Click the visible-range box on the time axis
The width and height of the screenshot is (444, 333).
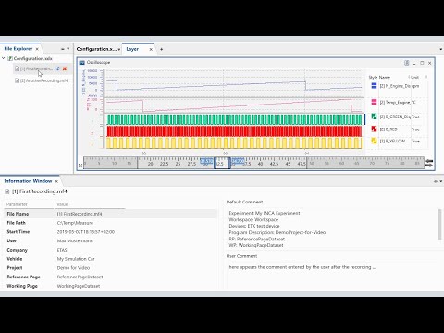point(222,163)
